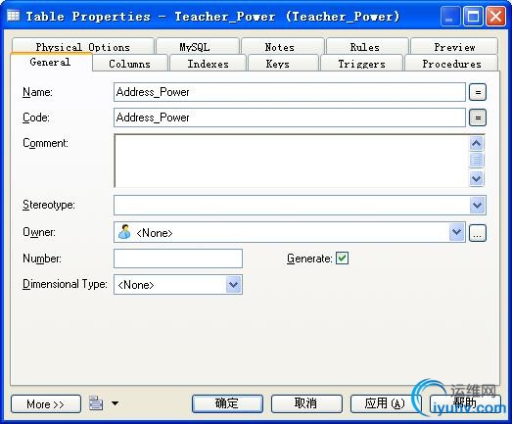Click into the Code input field

coord(290,118)
